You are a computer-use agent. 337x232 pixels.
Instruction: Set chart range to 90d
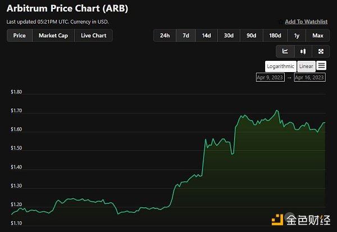tap(251, 35)
